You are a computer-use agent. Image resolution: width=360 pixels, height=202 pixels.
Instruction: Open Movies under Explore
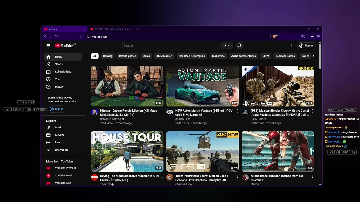pyautogui.click(x=63, y=135)
